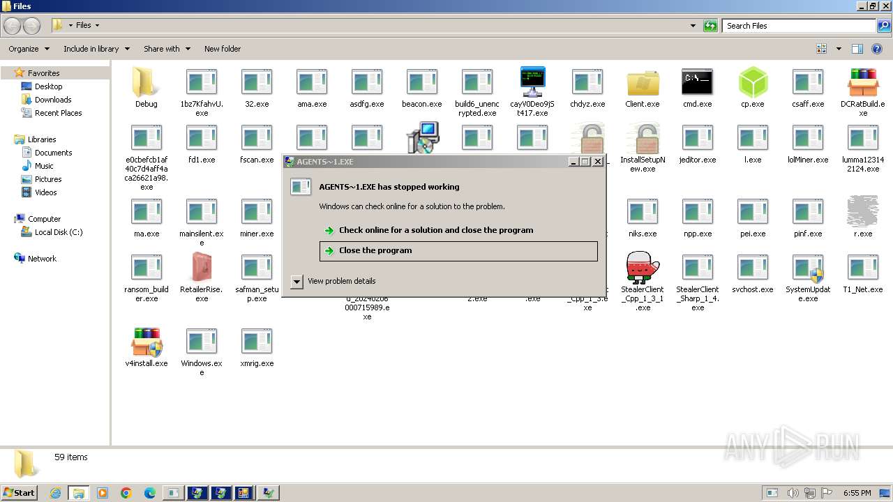The image size is (893, 502).
Task: Toggle the preview pane button
Action: pyautogui.click(x=857, y=49)
